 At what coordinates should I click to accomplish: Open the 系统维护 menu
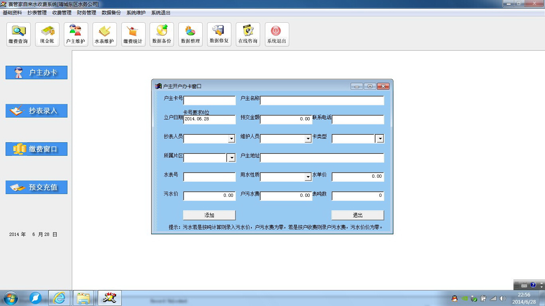point(136,13)
